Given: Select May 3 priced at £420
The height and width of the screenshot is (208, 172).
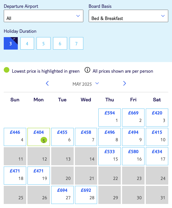Looking at the screenshot, I should coord(157,118).
